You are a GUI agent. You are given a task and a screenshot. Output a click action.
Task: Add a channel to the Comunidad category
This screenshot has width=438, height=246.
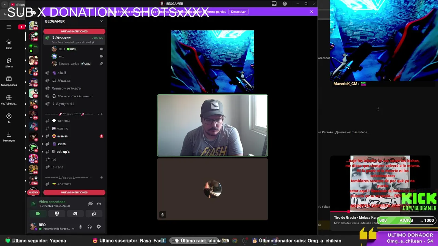[x=102, y=114]
